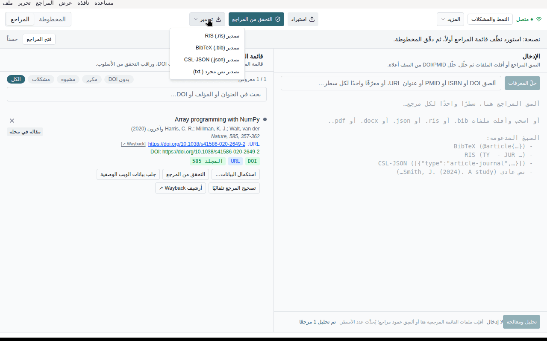547x341 pixels.
Task: Click the upload icon on استيراد button
Action: point(312,19)
